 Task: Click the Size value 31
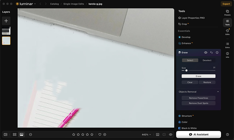(214, 67)
